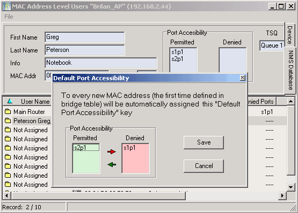Click the Record 2 / 10 status text
This screenshot has height=213, width=298.
pyautogui.click(x=21, y=207)
